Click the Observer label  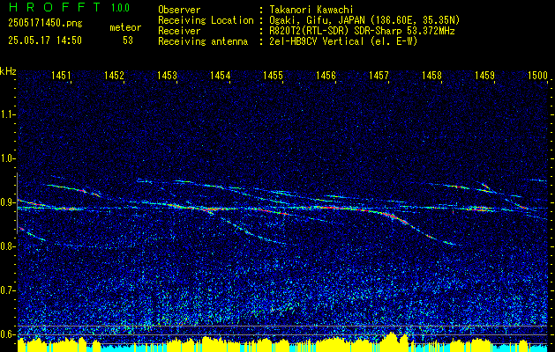[x=179, y=10]
